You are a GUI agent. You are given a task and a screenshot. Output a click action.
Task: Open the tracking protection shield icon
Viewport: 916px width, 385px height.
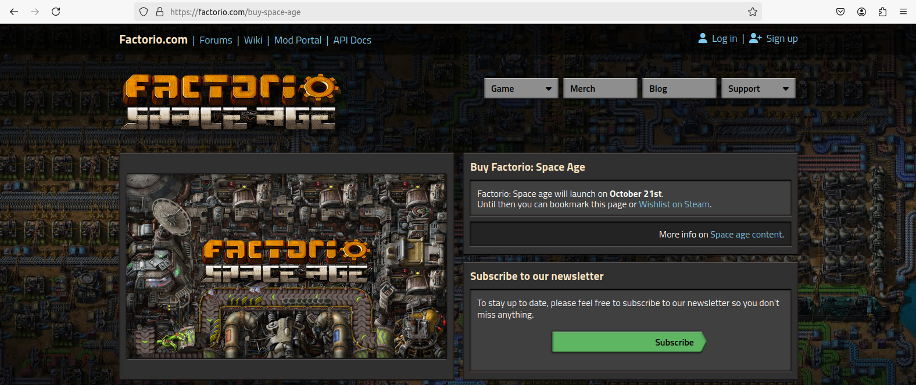144,12
